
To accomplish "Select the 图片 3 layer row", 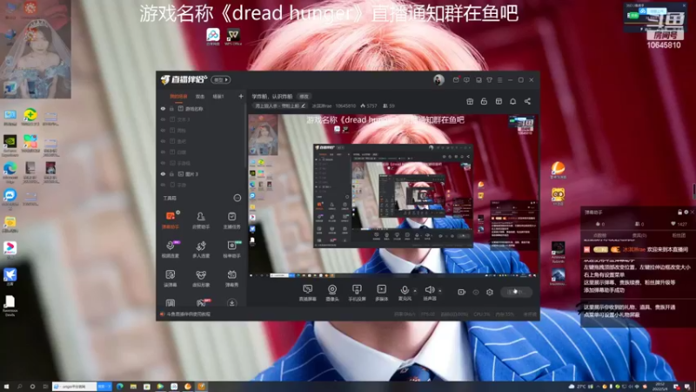I will [x=202, y=173].
